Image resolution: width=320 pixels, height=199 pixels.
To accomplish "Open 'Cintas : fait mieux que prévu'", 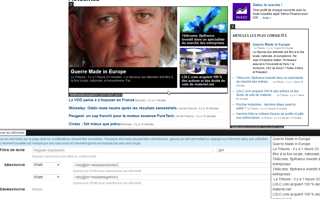I will [95, 124].
